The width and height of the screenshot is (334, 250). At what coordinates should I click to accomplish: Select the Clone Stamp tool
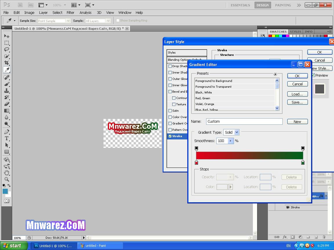pos(7,91)
